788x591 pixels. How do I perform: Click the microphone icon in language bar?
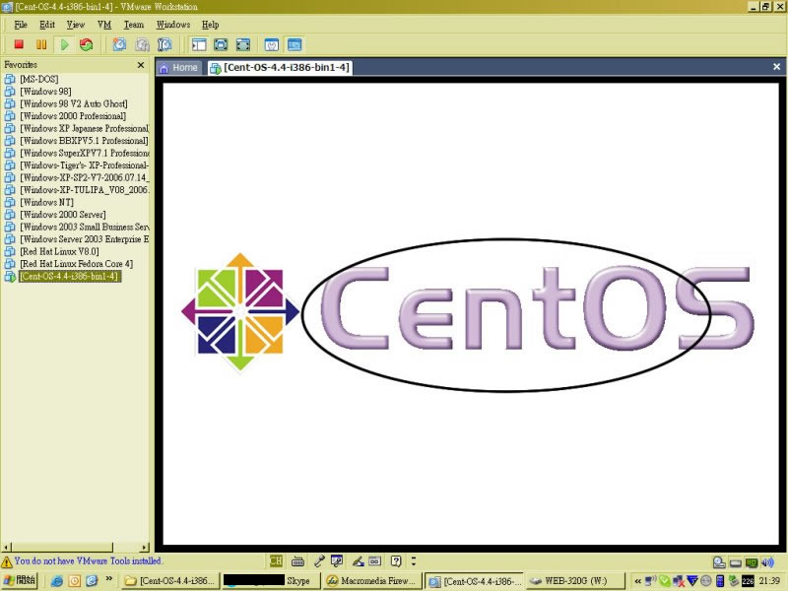(x=318, y=560)
